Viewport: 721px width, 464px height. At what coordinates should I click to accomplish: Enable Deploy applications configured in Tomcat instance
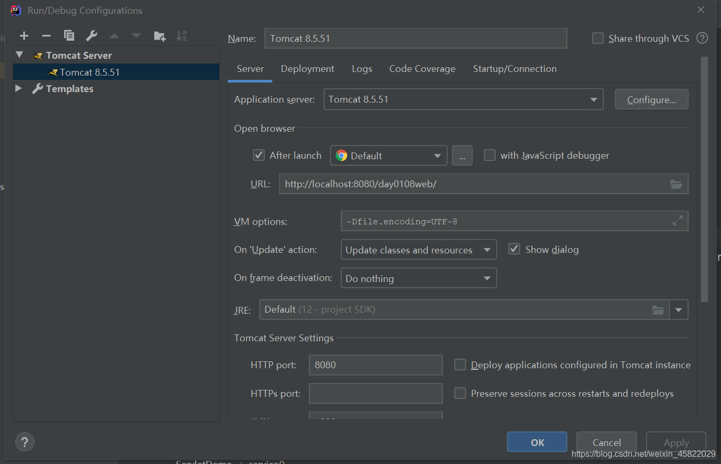click(x=460, y=365)
